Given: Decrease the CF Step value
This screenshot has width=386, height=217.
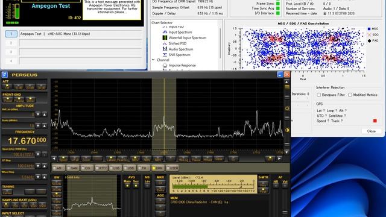Looking at the screenshot, I should (38, 166).
